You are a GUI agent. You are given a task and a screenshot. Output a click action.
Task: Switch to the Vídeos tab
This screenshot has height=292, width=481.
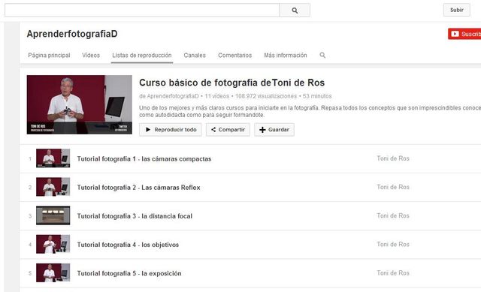tap(91, 55)
